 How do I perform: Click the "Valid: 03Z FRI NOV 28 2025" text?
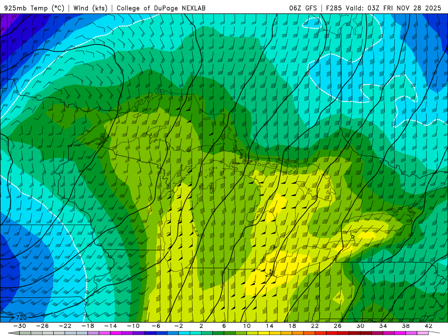393,8
